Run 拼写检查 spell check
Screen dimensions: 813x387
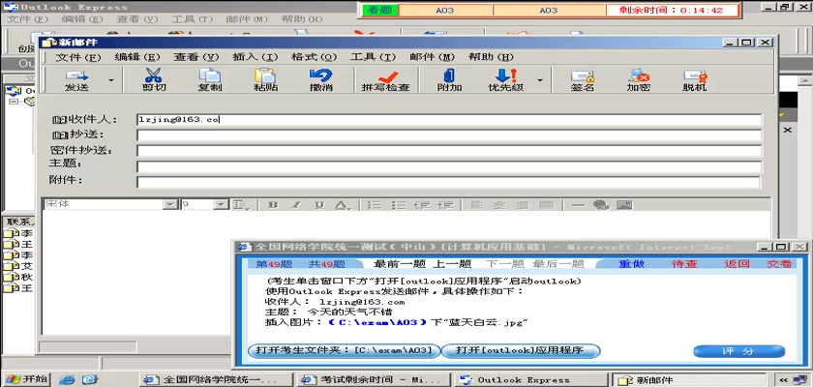[386, 80]
